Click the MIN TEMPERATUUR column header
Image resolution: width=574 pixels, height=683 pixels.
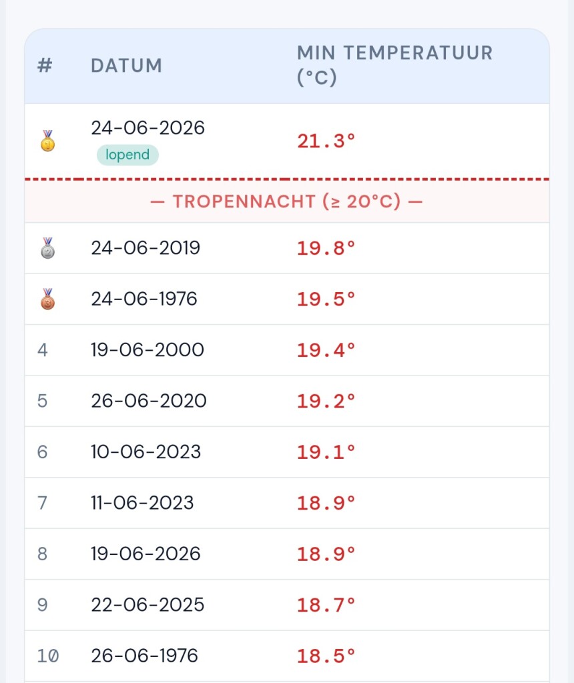pos(395,65)
